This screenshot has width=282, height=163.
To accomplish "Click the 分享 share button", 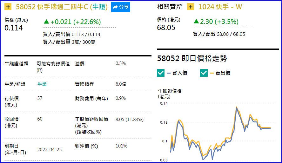I will click(120, 7).
